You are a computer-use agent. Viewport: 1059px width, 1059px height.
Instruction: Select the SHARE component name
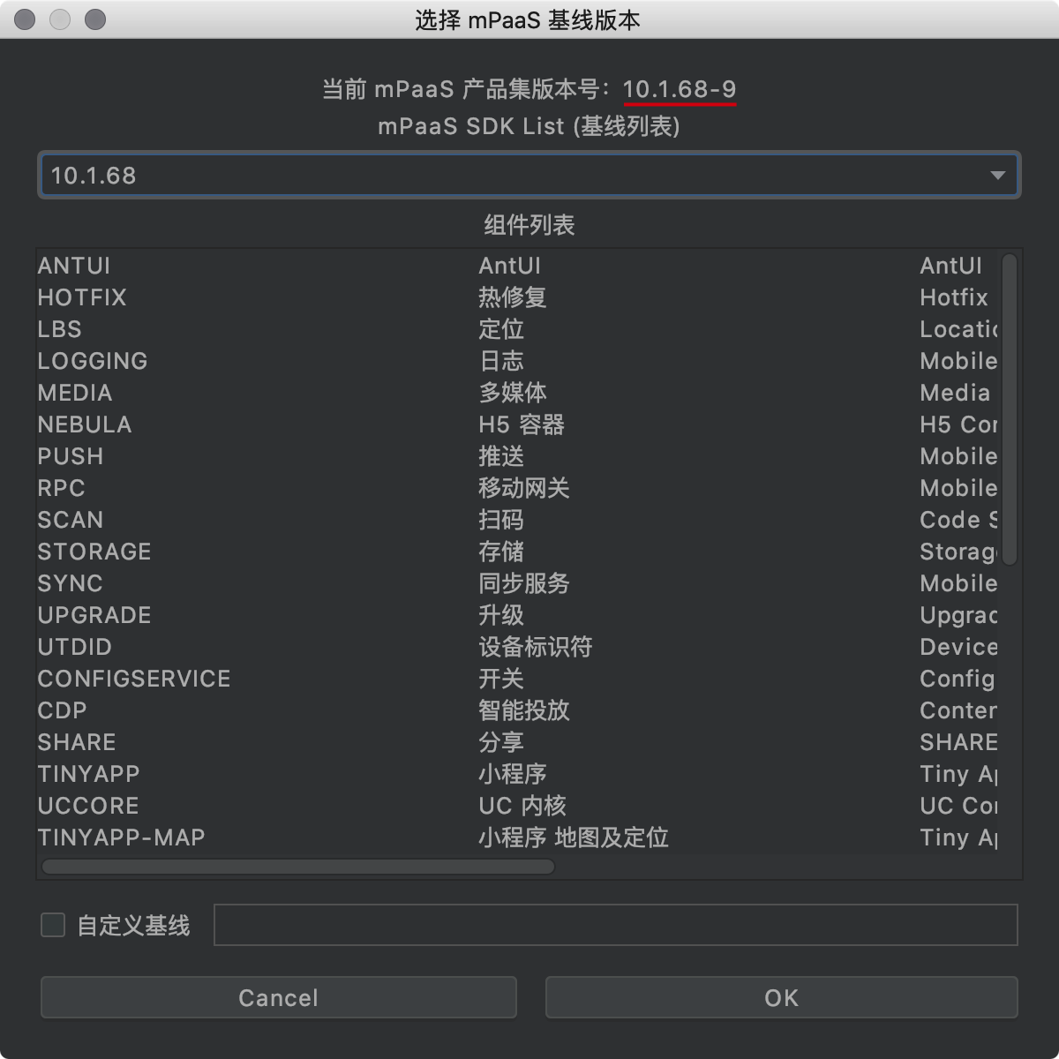(x=77, y=742)
